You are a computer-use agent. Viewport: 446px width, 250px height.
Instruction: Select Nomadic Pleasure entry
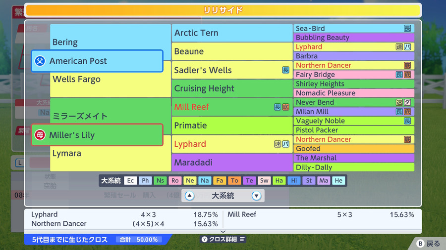pyautogui.click(x=354, y=93)
